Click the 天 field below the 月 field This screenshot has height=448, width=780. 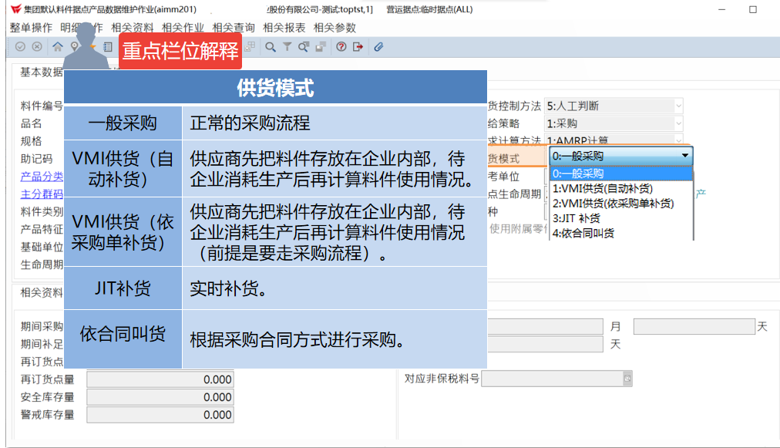[545, 345]
